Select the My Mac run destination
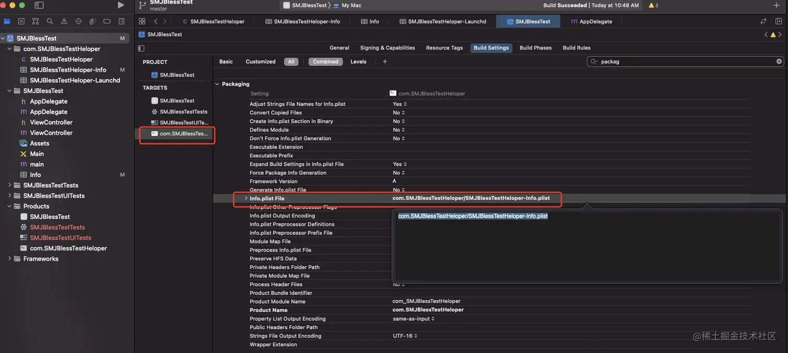The width and height of the screenshot is (788, 353). (x=347, y=5)
